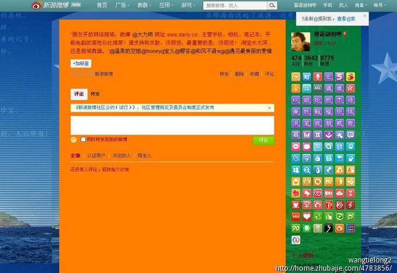Open the blue two-people badge
Image resolution: width=397 pixels, height=273 pixels.
pyautogui.click(x=295, y=170)
